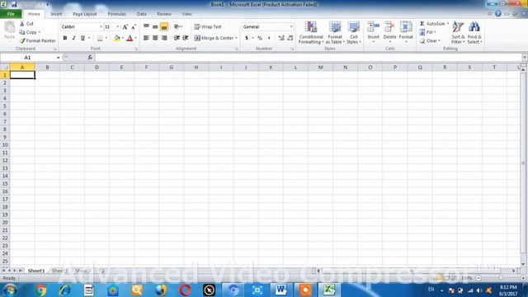Open Format as Table gallery

point(335,32)
